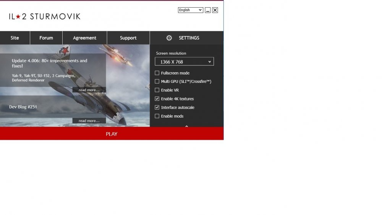Toggle Multi GPU SLI/Crossfire checkbox
Screen dimensions: 382x215
point(157,81)
